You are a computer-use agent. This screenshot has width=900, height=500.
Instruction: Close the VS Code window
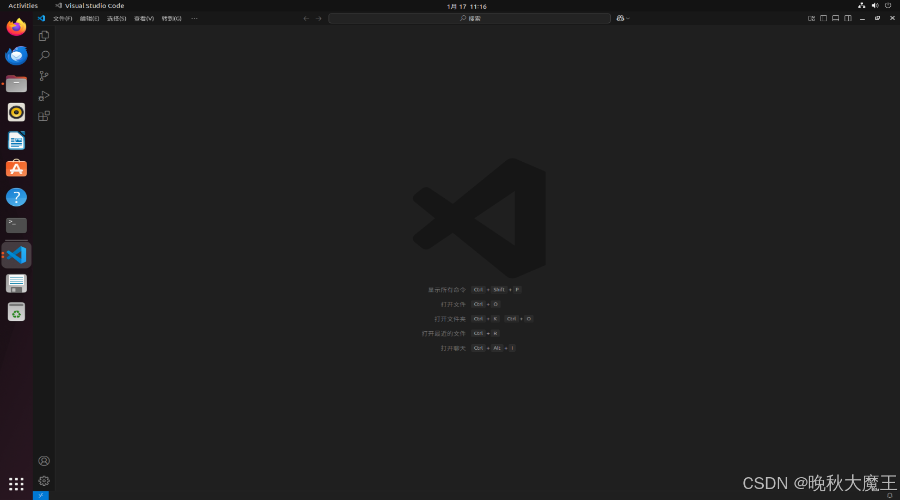[892, 18]
